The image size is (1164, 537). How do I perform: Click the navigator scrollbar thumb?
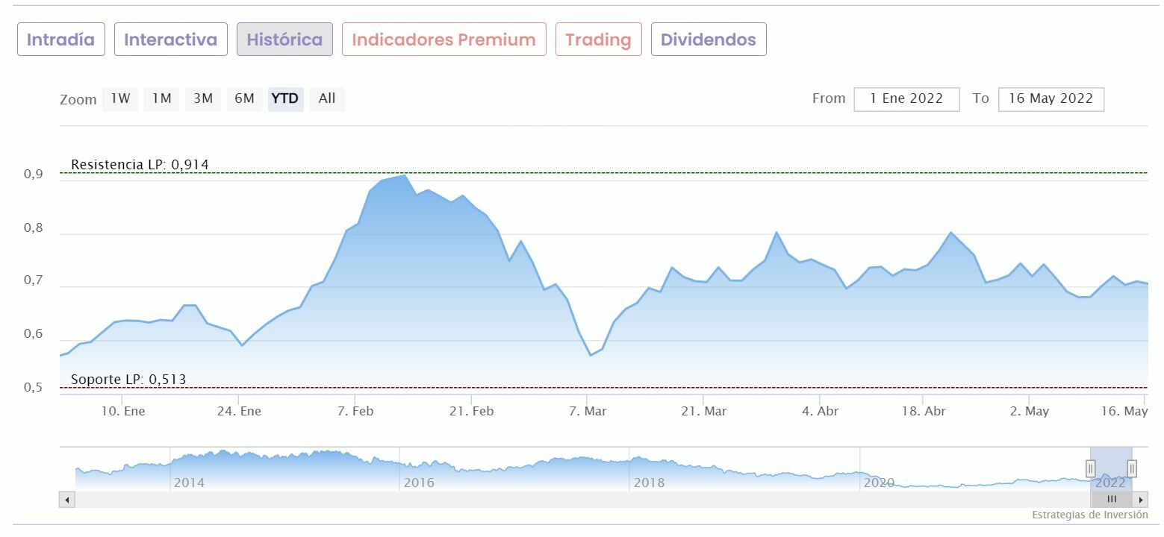tap(1112, 500)
